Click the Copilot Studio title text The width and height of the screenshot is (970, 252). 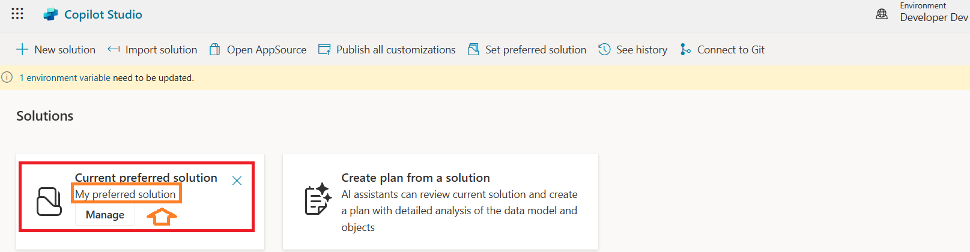[103, 14]
